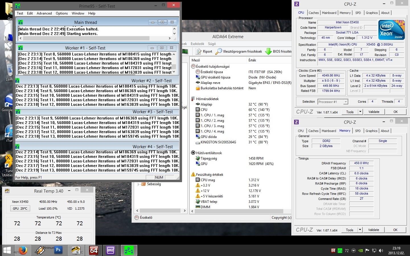Screen dimensions: 410x256
Task: Open taskbar clock showing 23:19
Action: (396, 250)
